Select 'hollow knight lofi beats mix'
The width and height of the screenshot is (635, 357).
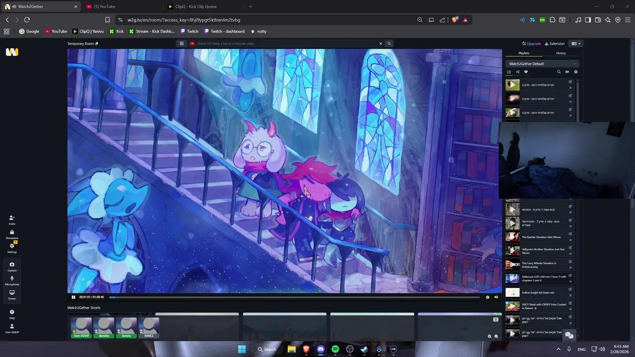point(538,293)
